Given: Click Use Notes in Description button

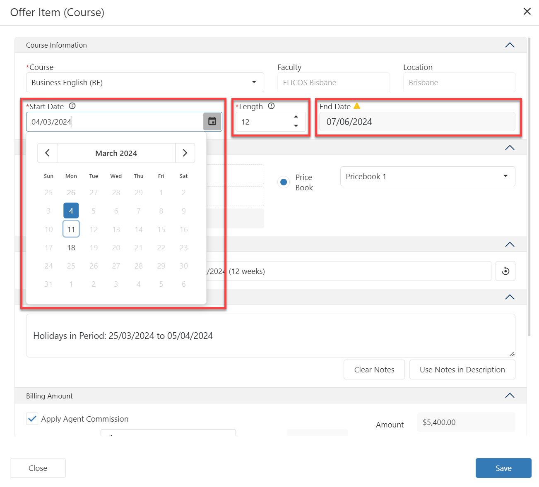Looking at the screenshot, I should click(x=462, y=369).
